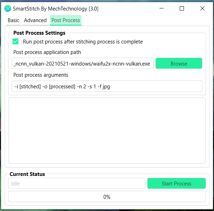Click the SmartStitch app icon in title bar

click(7, 8)
